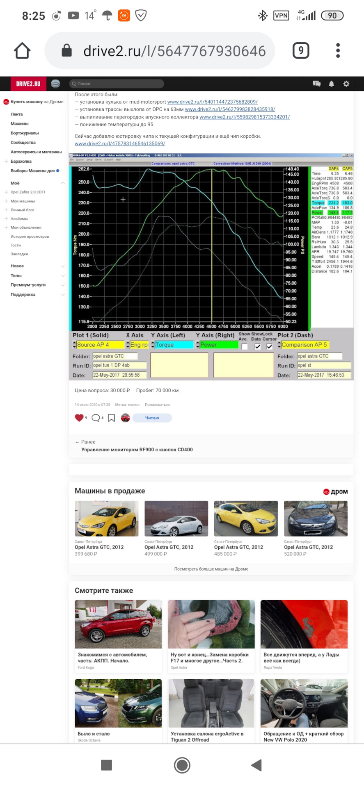Open Лента in sidebar menu
364x787 pixels.
(17, 114)
